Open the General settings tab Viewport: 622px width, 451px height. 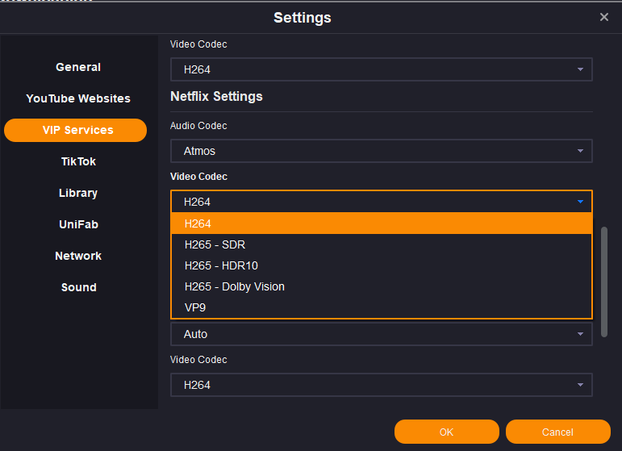click(78, 67)
